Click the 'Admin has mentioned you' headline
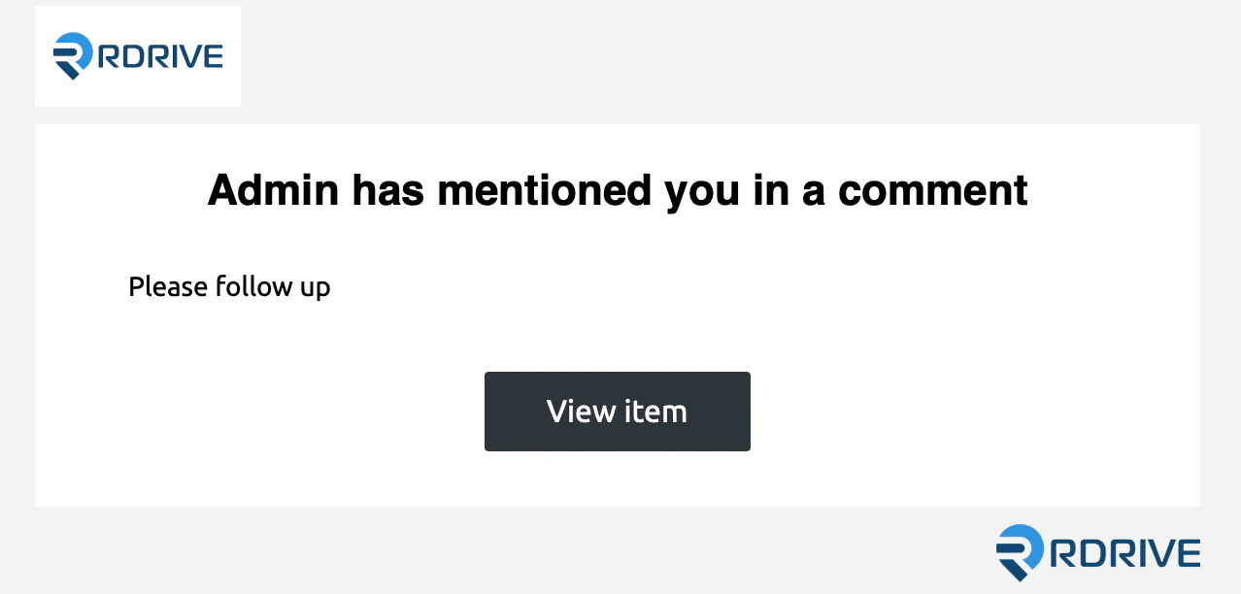The width and height of the screenshot is (1241, 594). click(x=618, y=190)
